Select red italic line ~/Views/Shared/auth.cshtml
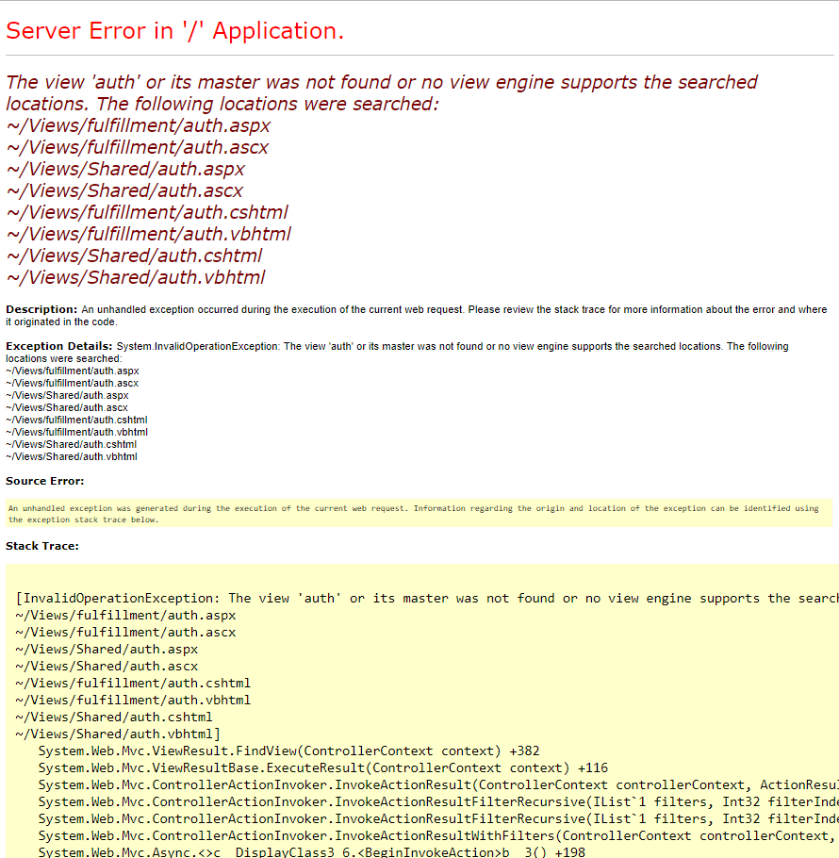The image size is (839, 858). 134,256
